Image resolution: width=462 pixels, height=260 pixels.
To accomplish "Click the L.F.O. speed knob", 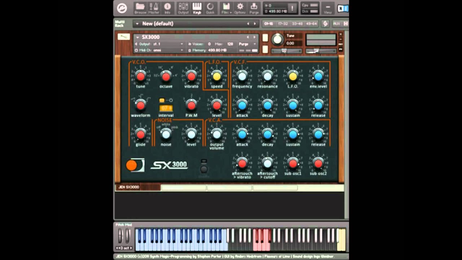I will [x=217, y=76].
